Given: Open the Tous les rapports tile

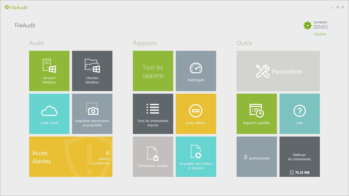Looking at the screenshot, I should pyautogui.click(x=153, y=71).
